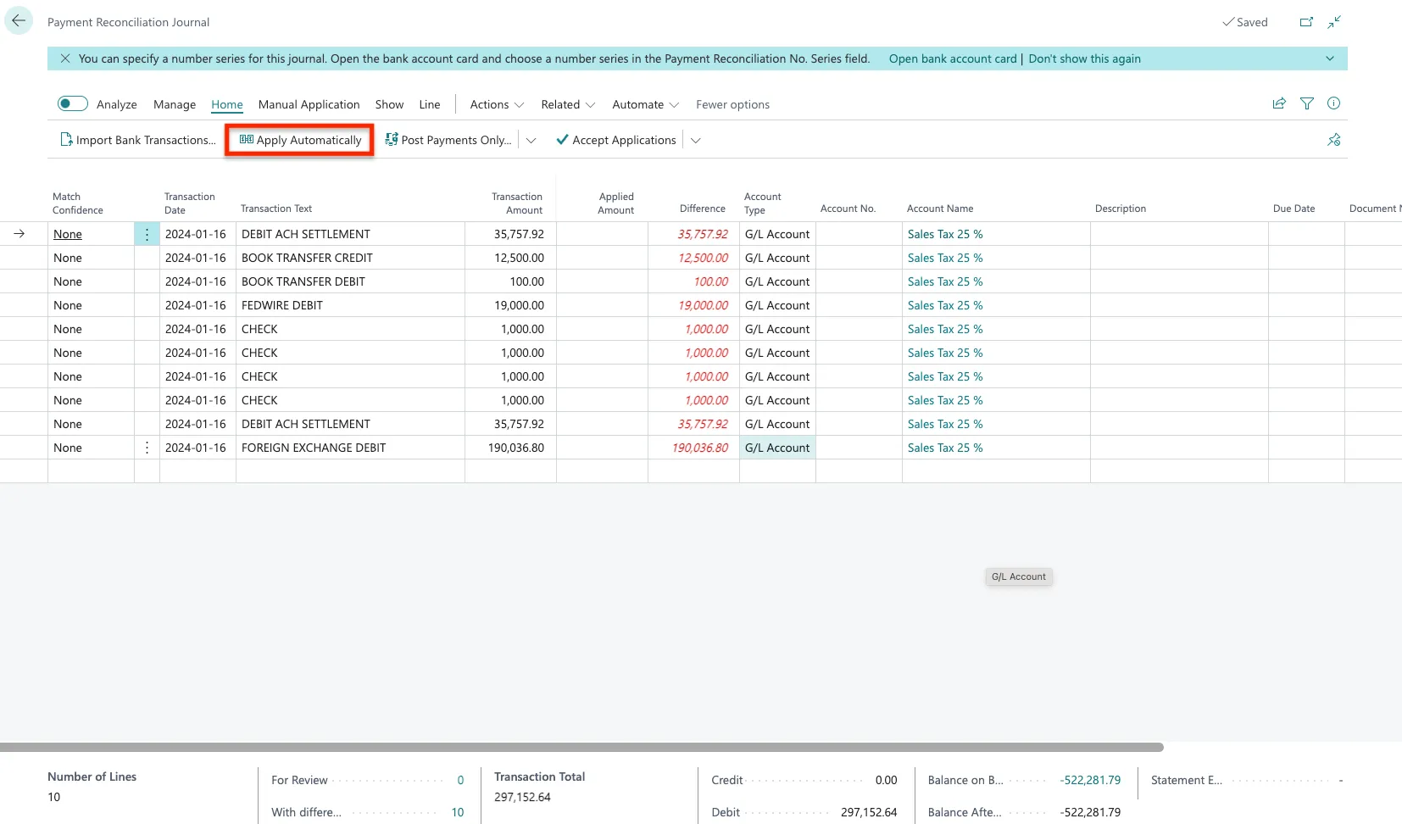Viewport: 1402px width, 824px height.
Task: Expand dropdown next to Post Payments Only
Action: pos(531,140)
